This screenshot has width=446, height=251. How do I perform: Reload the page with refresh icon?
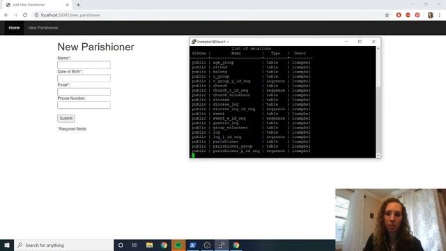25,15
